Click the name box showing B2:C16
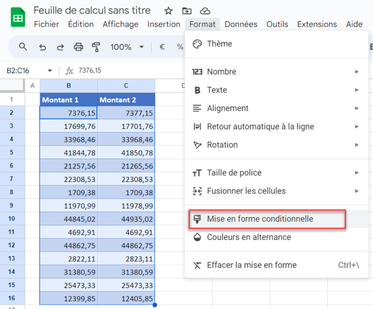This screenshot has height=309, width=373. 18,71
